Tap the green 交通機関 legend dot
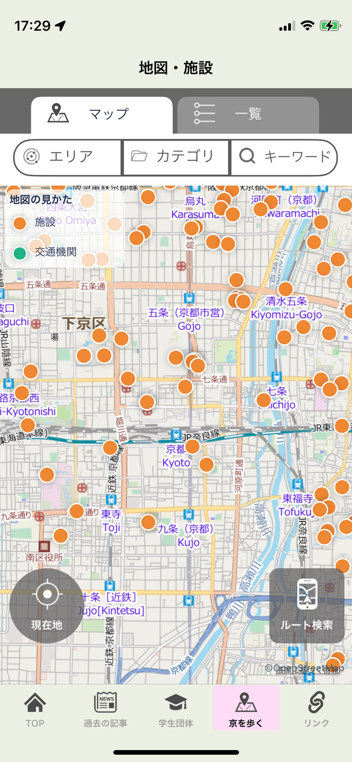Viewport: 352px width, 762px height. [x=20, y=253]
